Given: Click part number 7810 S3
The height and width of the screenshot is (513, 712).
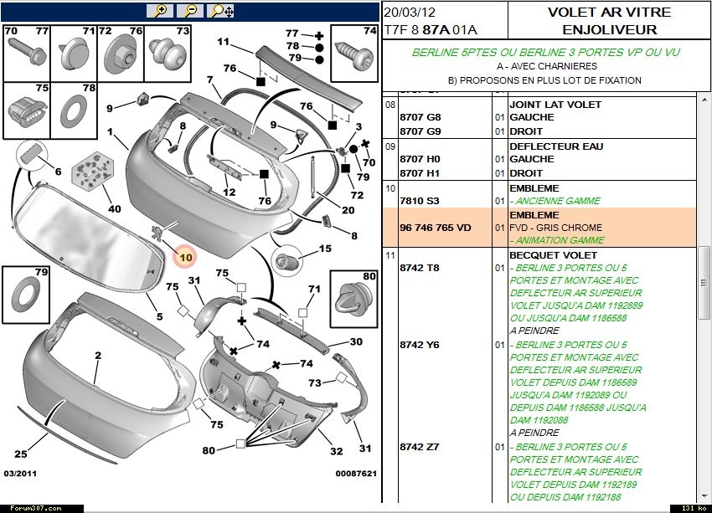Looking at the screenshot, I should coord(420,201).
